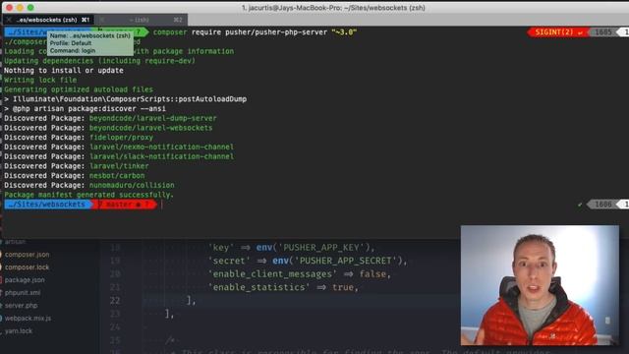629x354 pixels.
Task: Click beyondcode/laravel-dump-server package name
Action: click(x=153, y=118)
